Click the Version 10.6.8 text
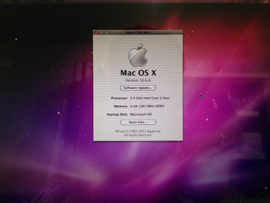Image resolution: width=270 pixels, height=203 pixels. point(138,80)
